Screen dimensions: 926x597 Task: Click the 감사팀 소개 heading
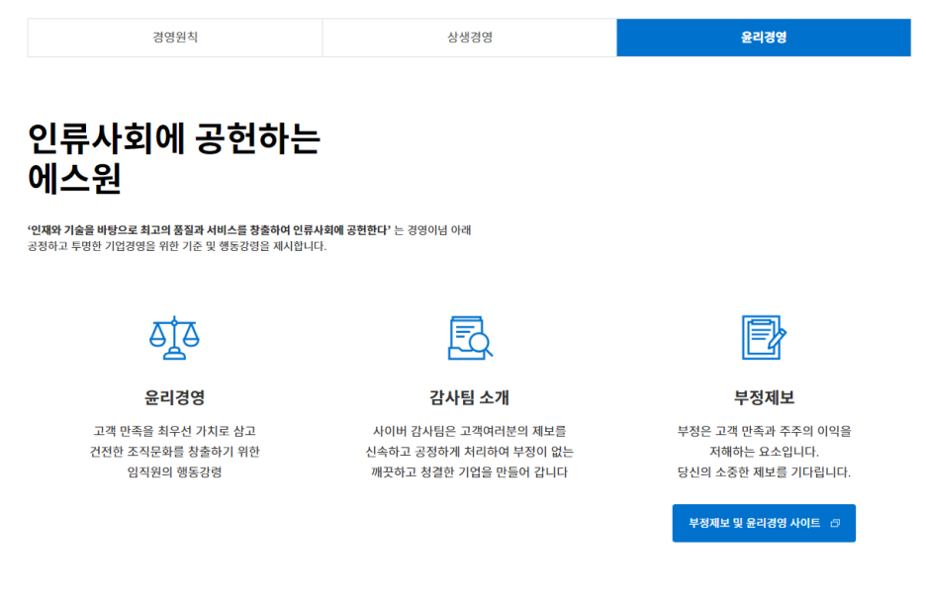point(470,397)
